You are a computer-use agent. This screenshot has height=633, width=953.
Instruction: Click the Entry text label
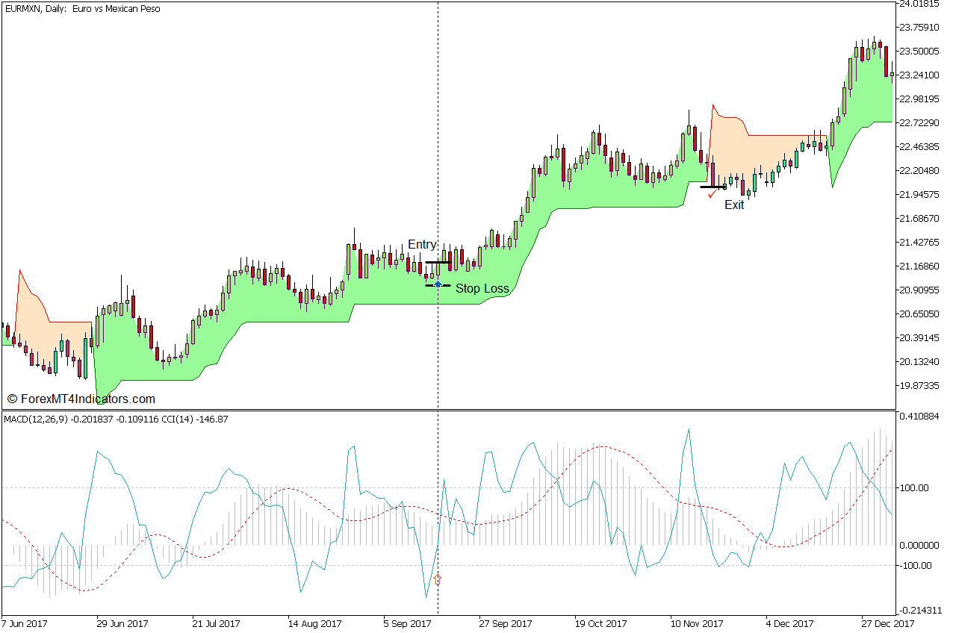(x=422, y=245)
